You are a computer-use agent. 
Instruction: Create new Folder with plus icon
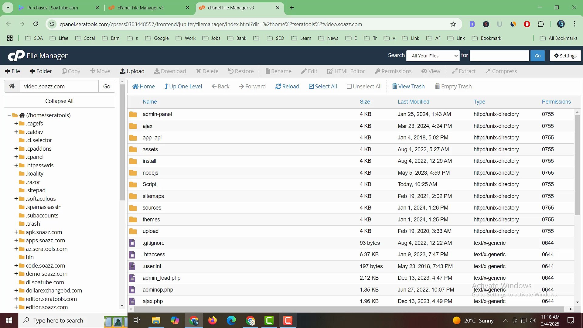tap(32, 71)
